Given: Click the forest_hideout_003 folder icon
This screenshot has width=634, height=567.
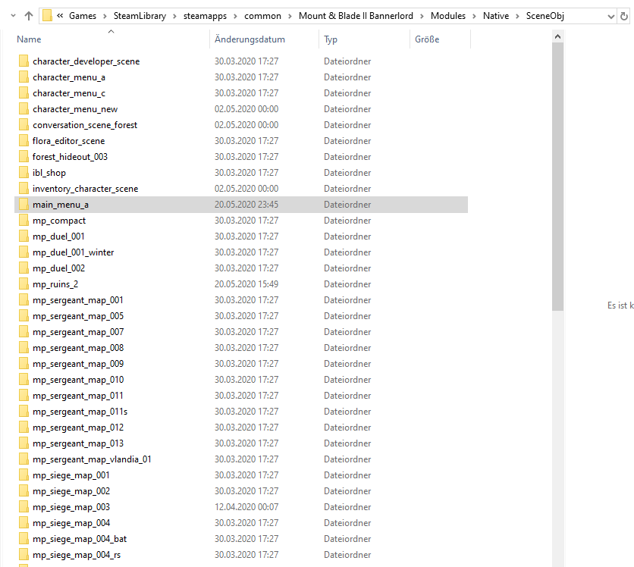Looking at the screenshot, I should click(24, 157).
